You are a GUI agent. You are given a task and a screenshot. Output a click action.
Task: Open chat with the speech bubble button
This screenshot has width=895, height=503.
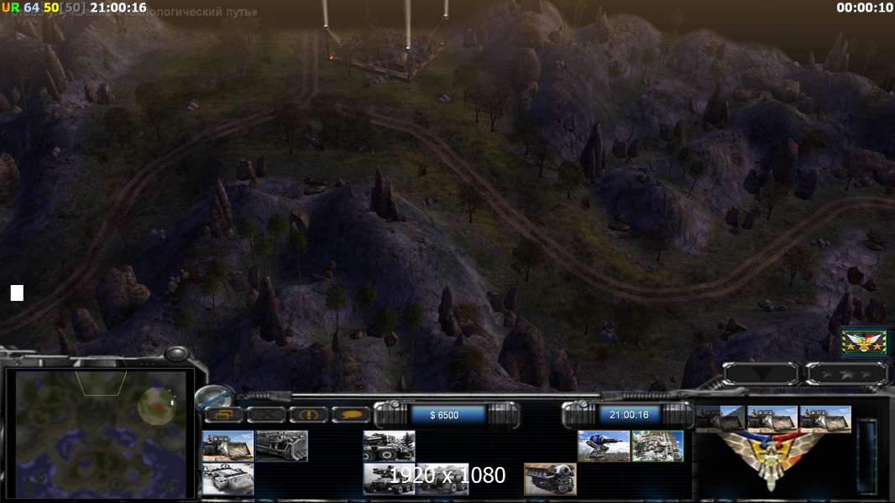coord(350,415)
